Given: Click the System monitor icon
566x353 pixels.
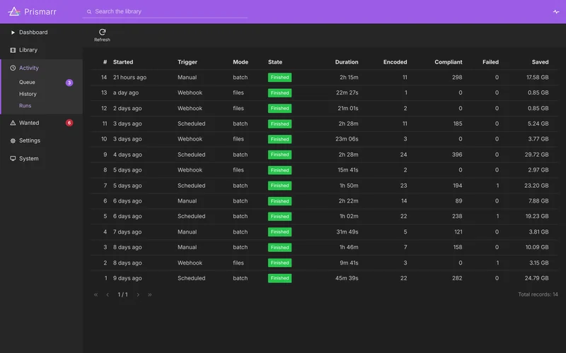Looking at the screenshot, I should point(13,158).
